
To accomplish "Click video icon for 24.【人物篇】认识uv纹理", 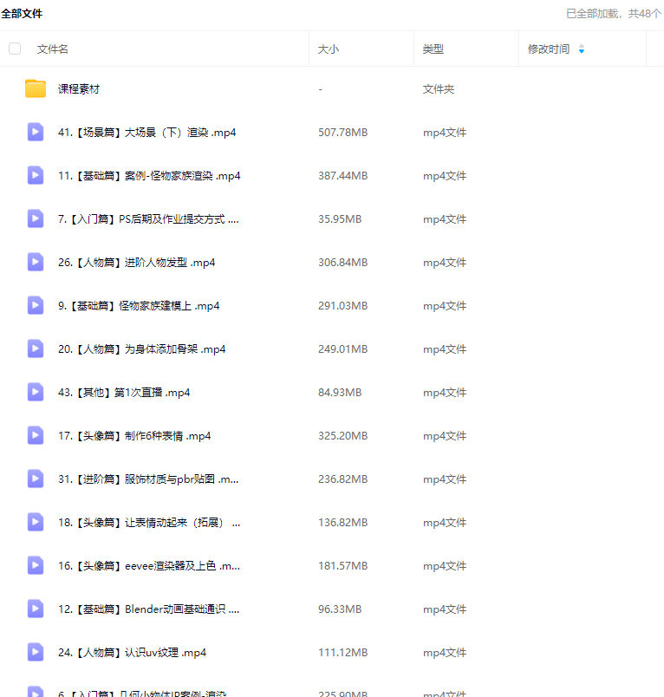I will coord(36,652).
